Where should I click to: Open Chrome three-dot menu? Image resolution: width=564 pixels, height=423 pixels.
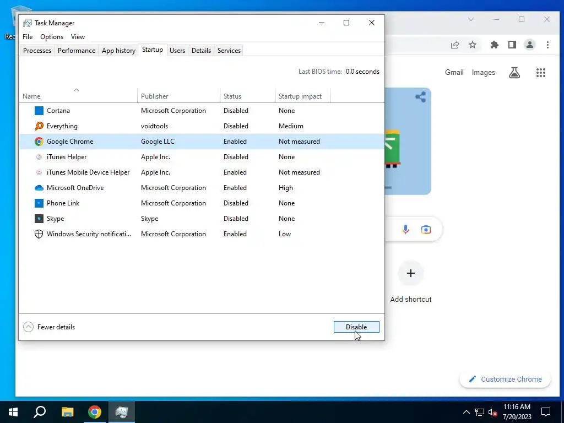(548, 45)
